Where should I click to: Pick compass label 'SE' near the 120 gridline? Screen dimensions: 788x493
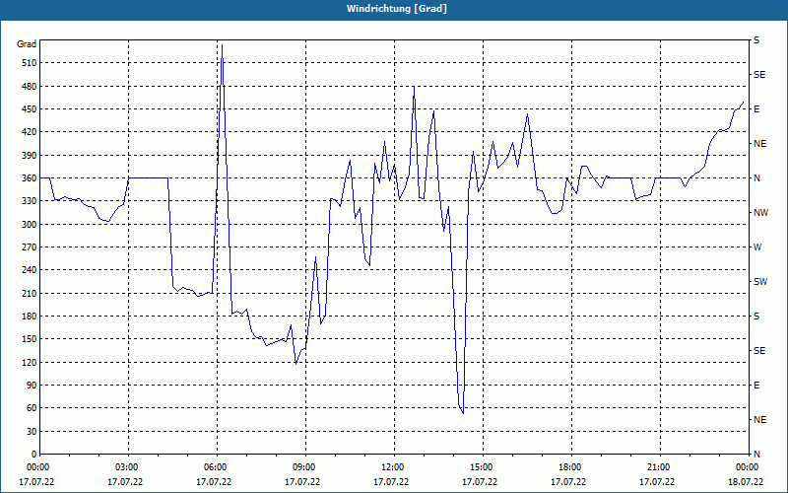tap(759, 351)
